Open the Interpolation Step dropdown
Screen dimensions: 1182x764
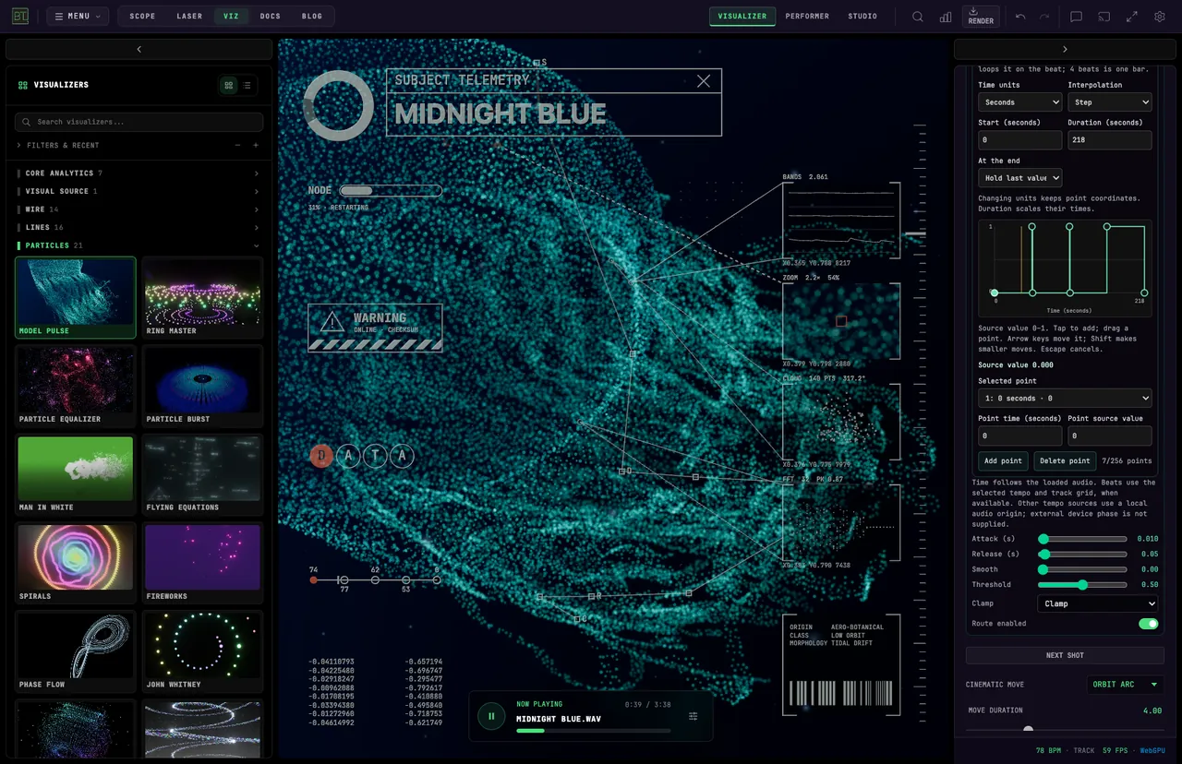point(1110,102)
